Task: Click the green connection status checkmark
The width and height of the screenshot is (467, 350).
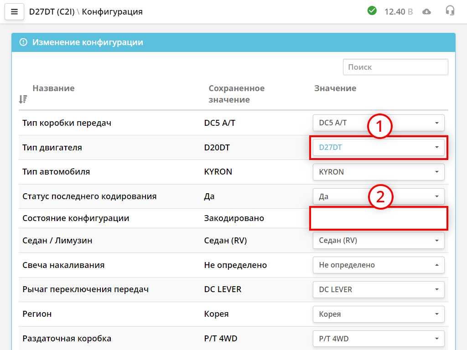Action: [x=372, y=11]
